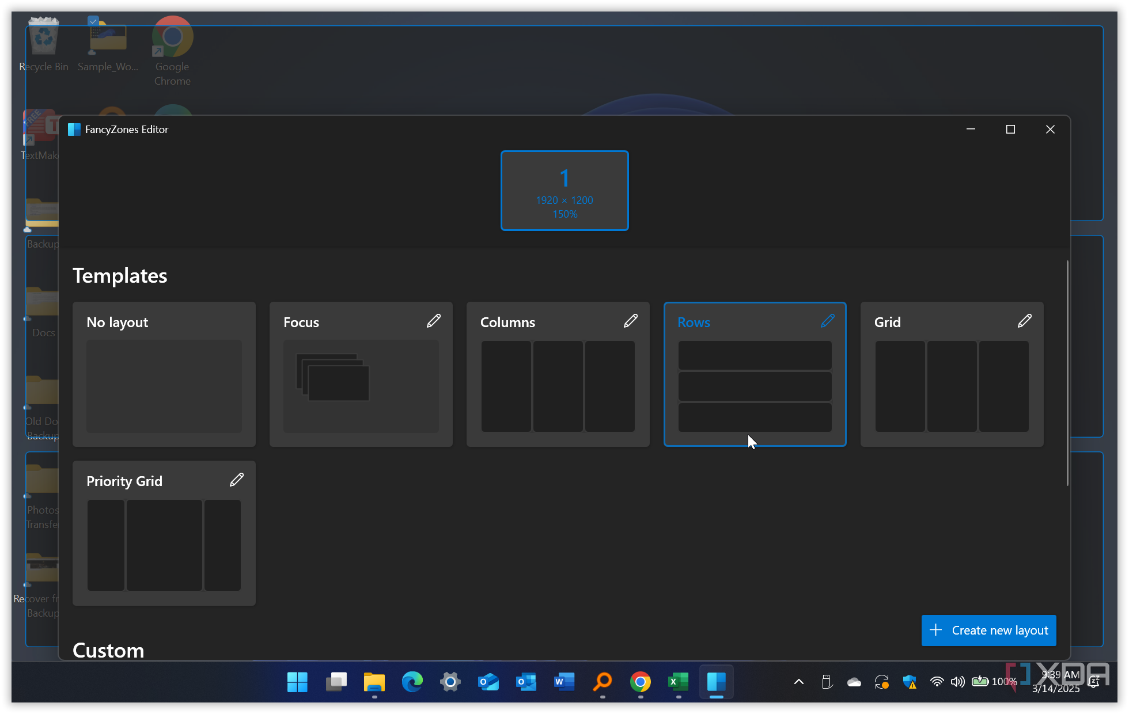
Task: Select monitor 1 (1920 × 1200)
Action: point(564,191)
